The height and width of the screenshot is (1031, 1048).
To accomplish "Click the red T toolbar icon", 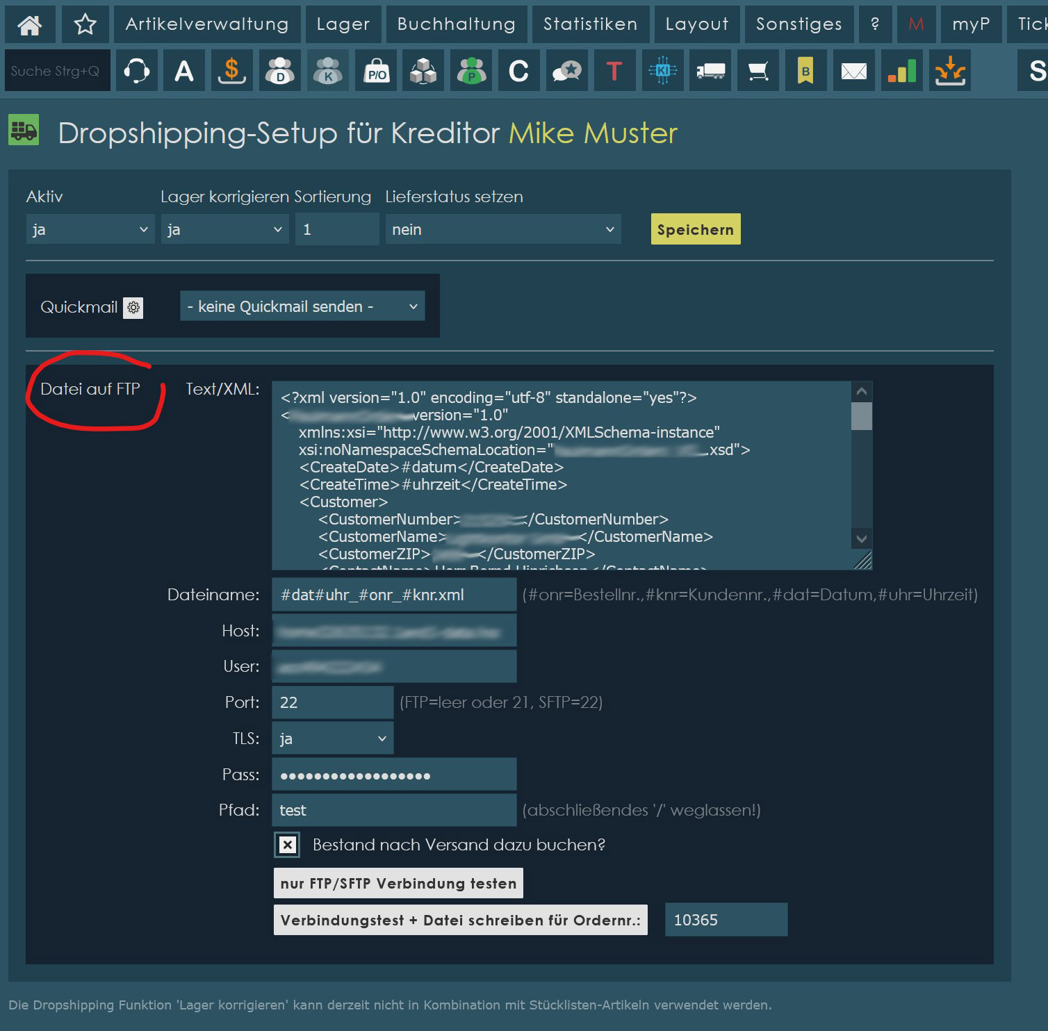I will click(x=615, y=70).
